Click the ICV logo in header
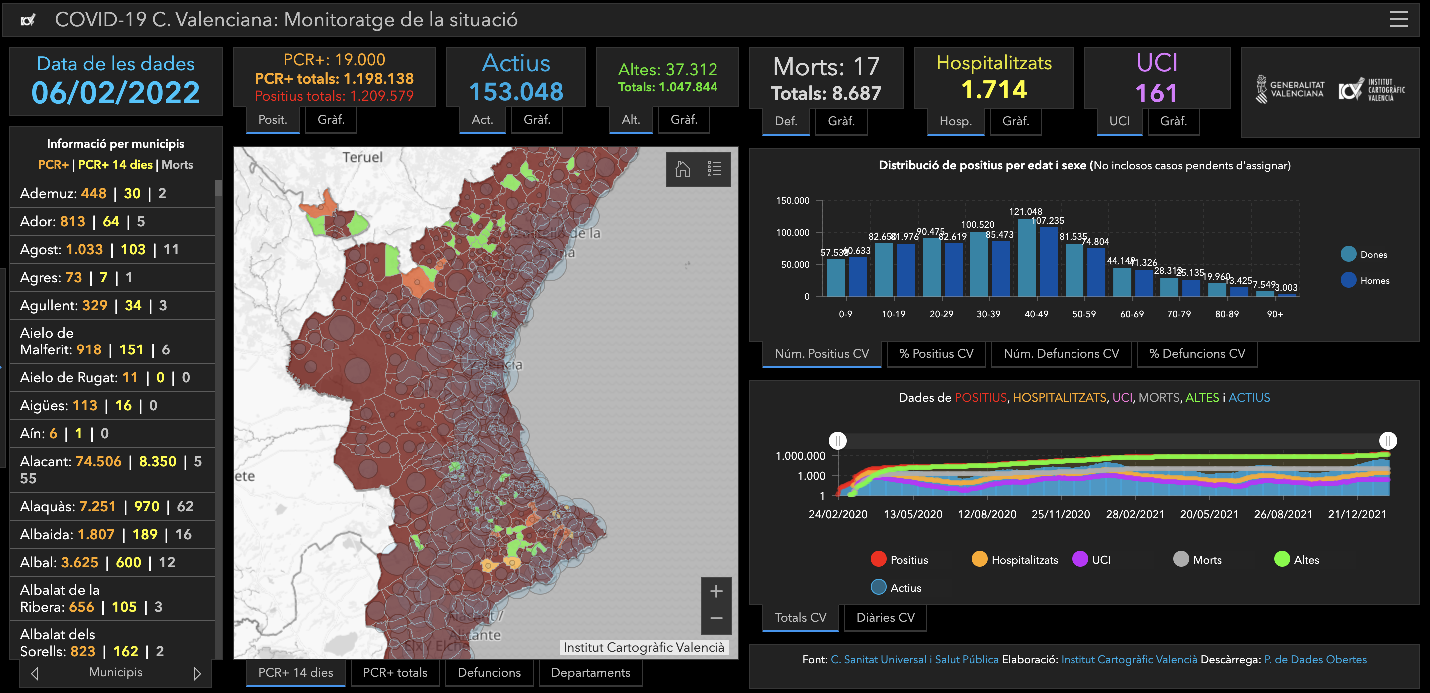Viewport: 1430px width, 693px height. [x=28, y=20]
